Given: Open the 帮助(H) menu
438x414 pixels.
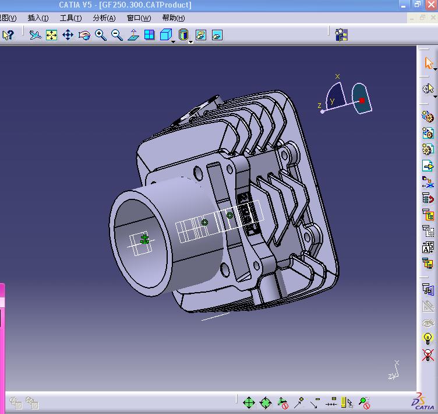Looking at the screenshot, I should 174,18.
